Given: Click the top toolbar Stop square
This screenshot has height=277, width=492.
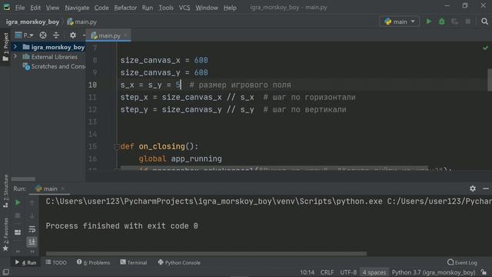Looking at the screenshot, I should [x=468, y=22].
